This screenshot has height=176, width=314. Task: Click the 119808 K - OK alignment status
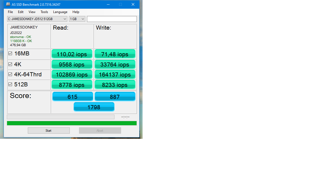click(21, 41)
